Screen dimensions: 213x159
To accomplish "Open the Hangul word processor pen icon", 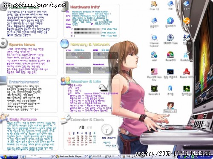I will click(x=187, y=38).
